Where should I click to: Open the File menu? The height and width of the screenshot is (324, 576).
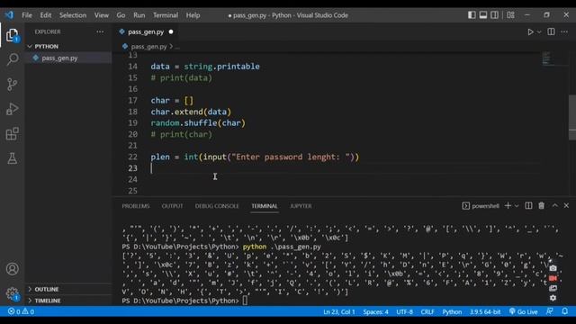pos(27,15)
